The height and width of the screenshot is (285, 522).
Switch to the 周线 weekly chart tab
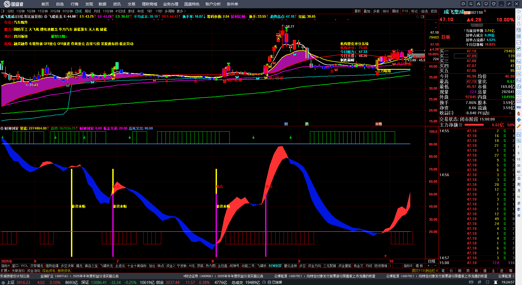(88, 11)
